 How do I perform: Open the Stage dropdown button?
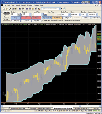(67, 18)
